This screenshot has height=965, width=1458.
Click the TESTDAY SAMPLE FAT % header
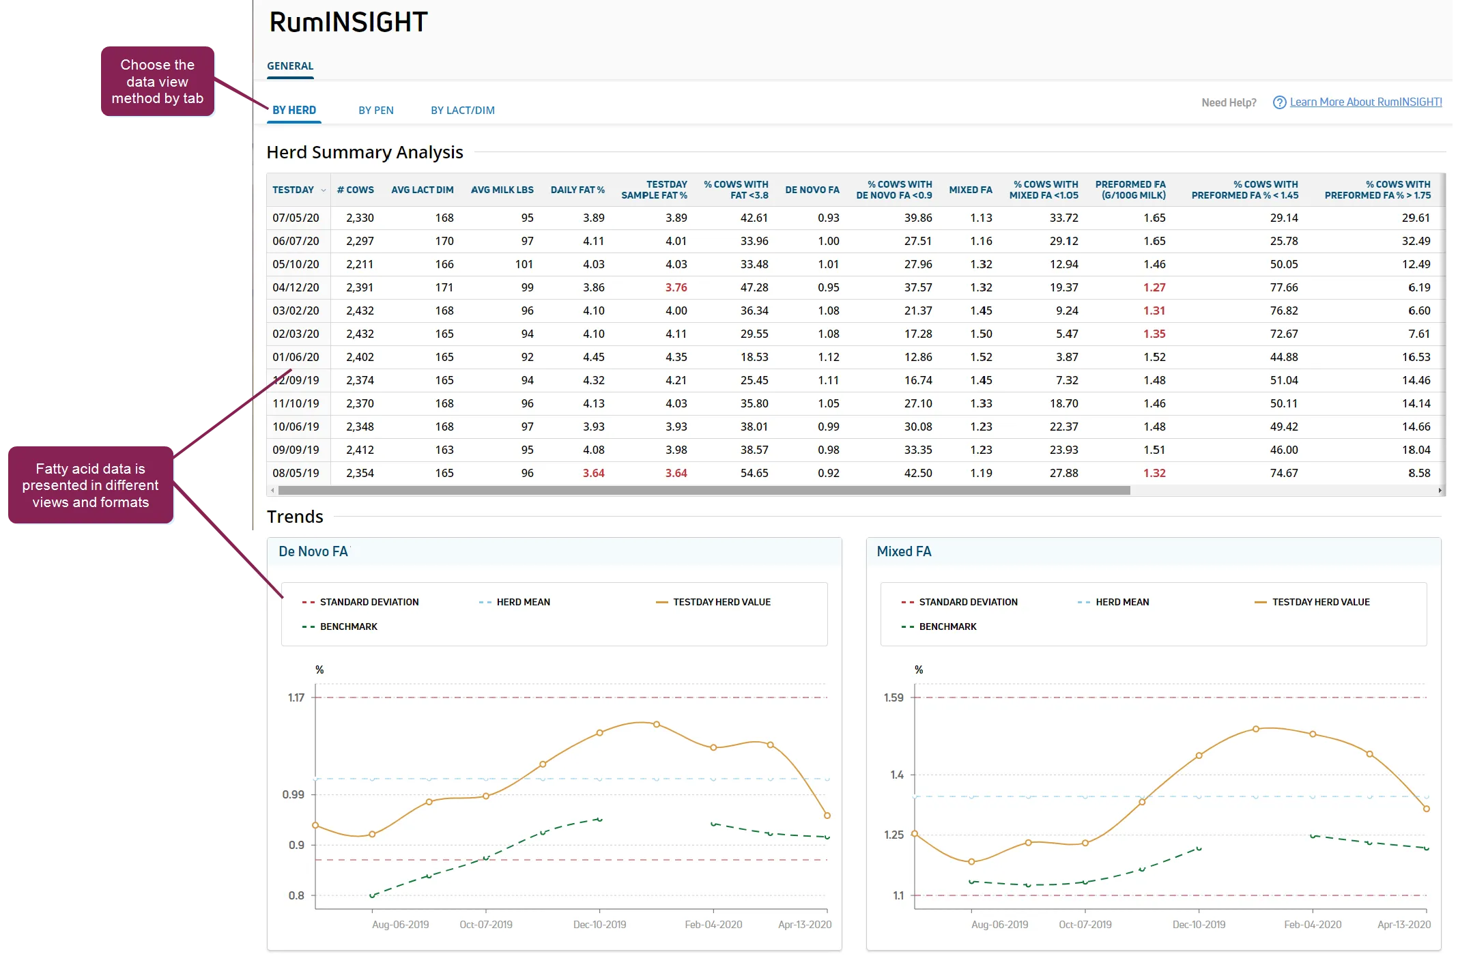click(655, 190)
